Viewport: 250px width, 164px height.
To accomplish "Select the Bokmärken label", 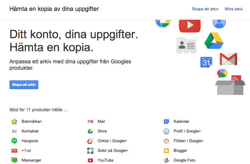I will click(32, 122).
